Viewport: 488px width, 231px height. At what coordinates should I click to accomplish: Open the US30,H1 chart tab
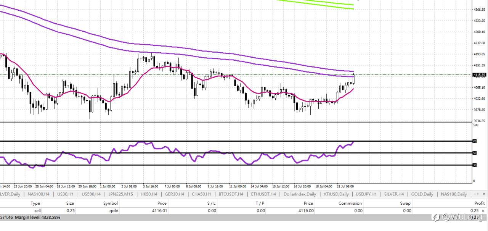click(65, 194)
